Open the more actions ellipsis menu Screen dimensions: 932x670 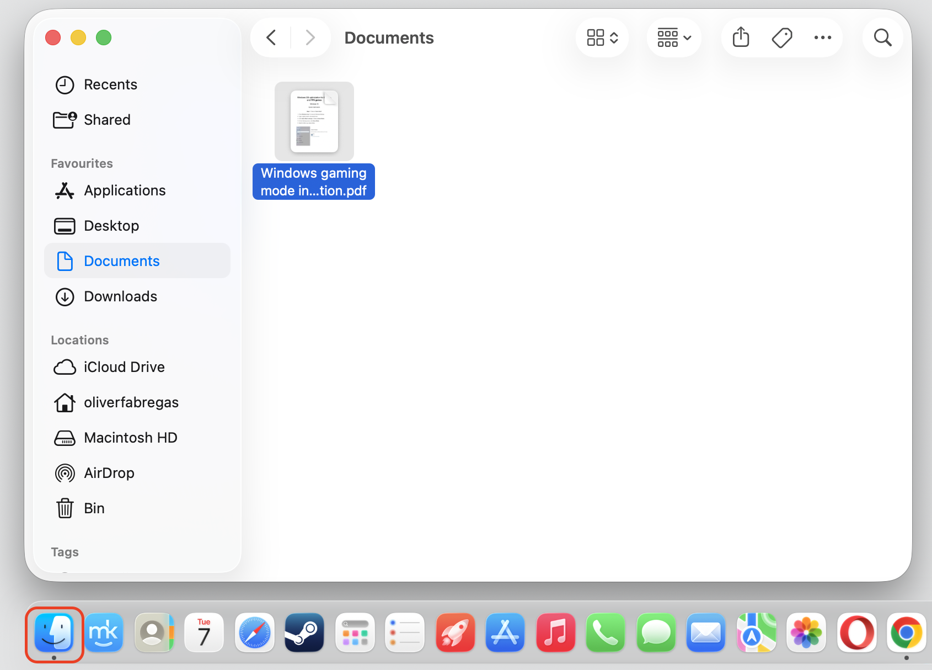tap(822, 38)
